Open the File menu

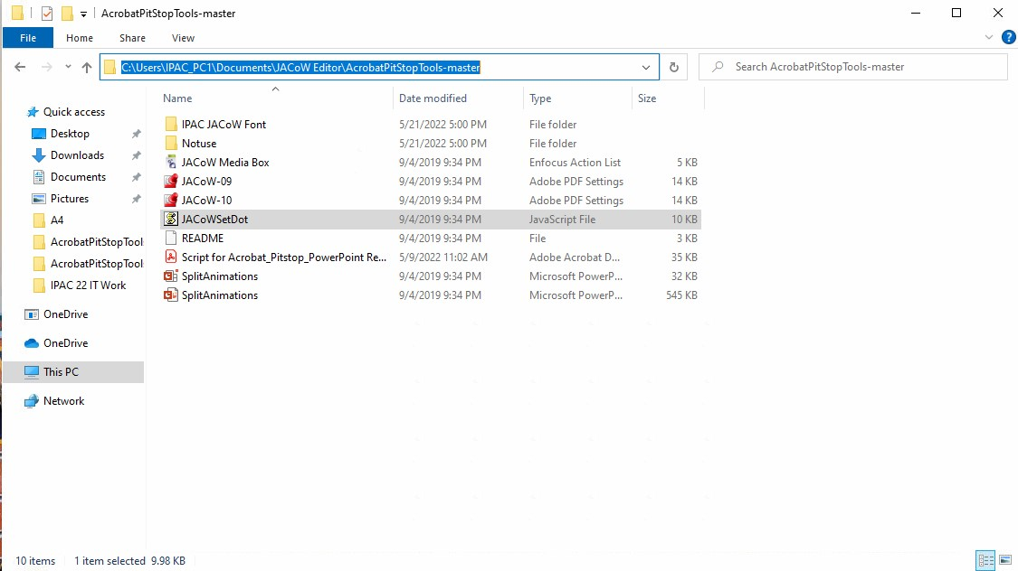28,38
